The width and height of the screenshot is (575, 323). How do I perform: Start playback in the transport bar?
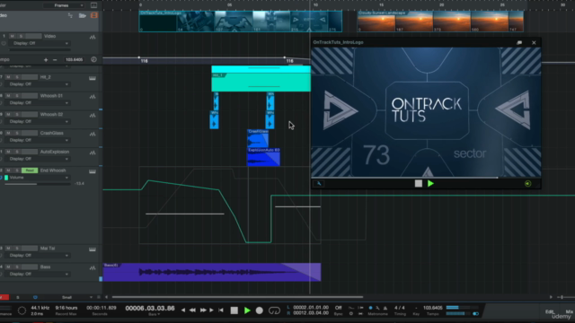[247, 310]
